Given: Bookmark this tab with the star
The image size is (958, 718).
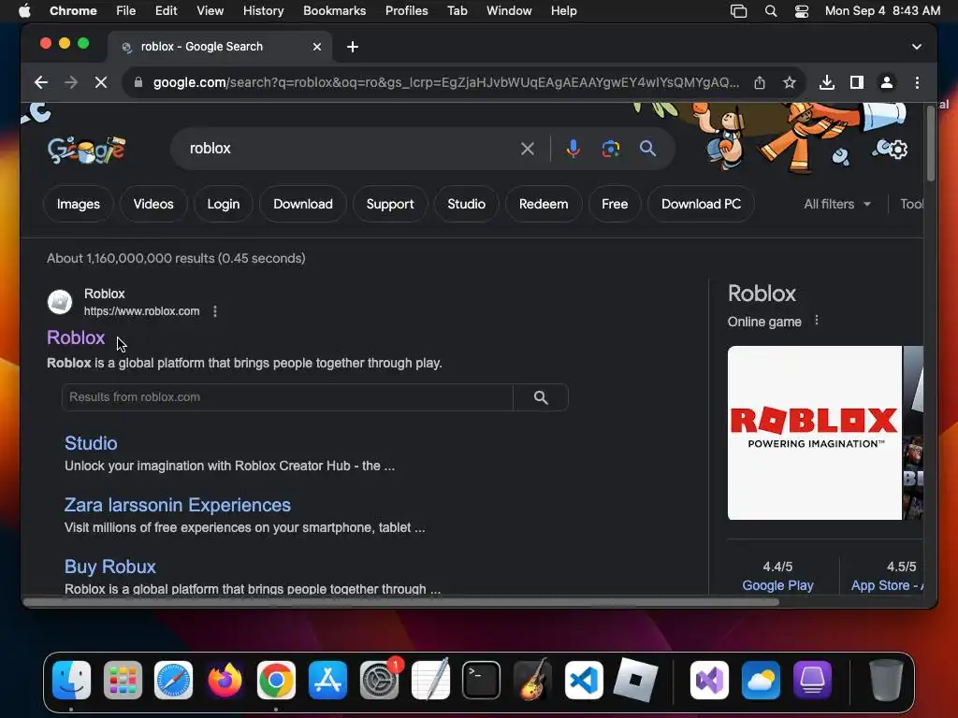Looking at the screenshot, I should 790,82.
